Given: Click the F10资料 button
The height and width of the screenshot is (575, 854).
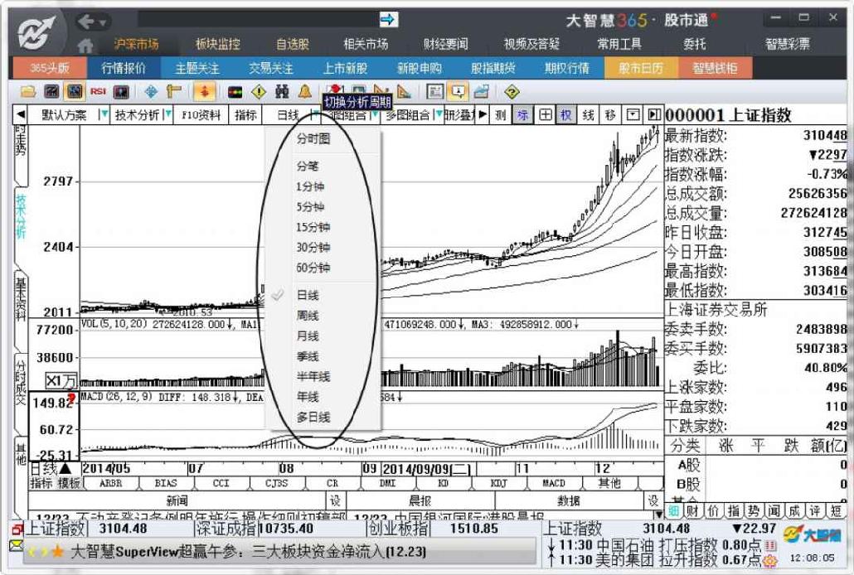Looking at the screenshot, I should [x=201, y=115].
